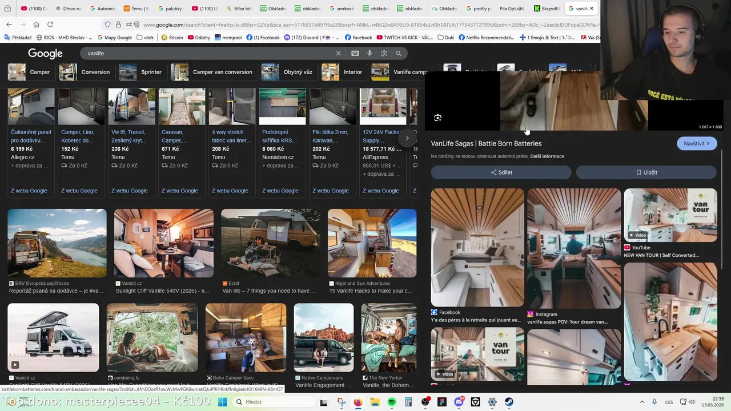This screenshot has height=411, width=731.
Task: Open the on-screen keyboard input tool
Action: tap(355, 53)
